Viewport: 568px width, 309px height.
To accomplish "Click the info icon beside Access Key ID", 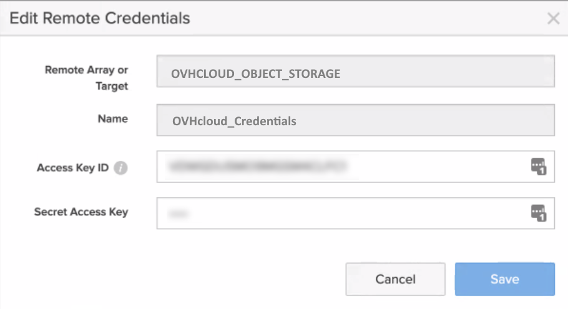I will coord(122,168).
